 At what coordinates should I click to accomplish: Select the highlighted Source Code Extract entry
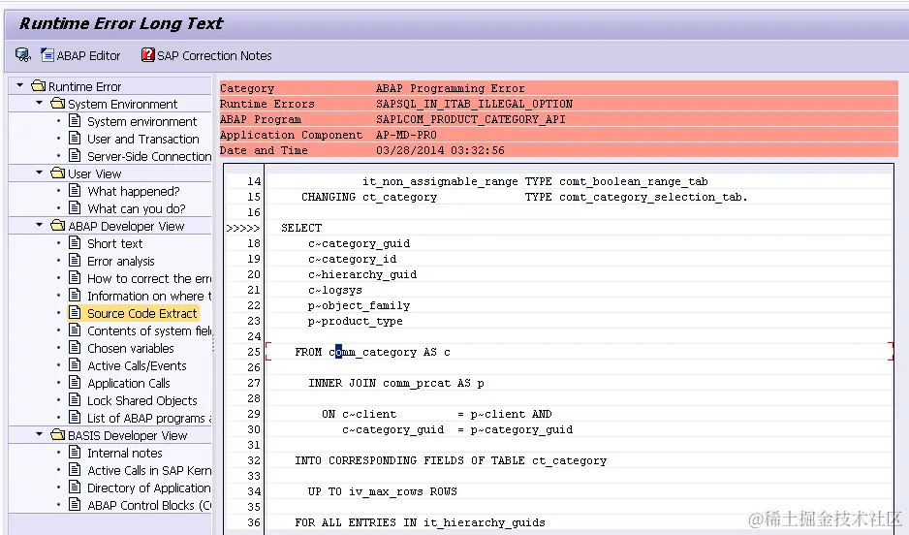pyautogui.click(x=142, y=314)
